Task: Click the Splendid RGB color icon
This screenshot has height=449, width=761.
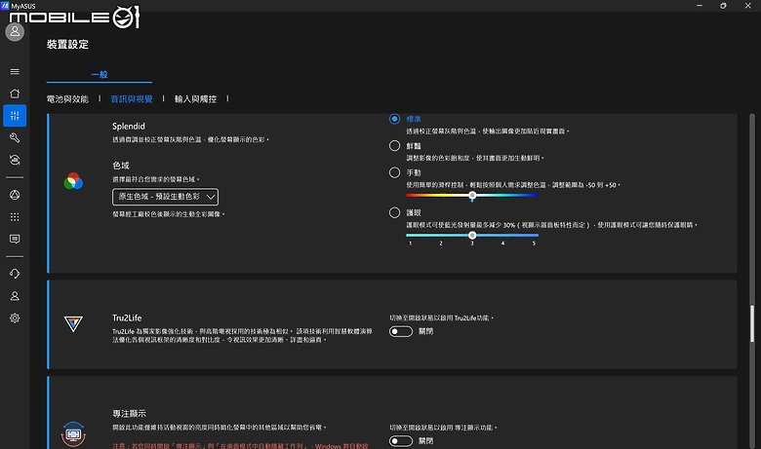Action: [x=73, y=181]
